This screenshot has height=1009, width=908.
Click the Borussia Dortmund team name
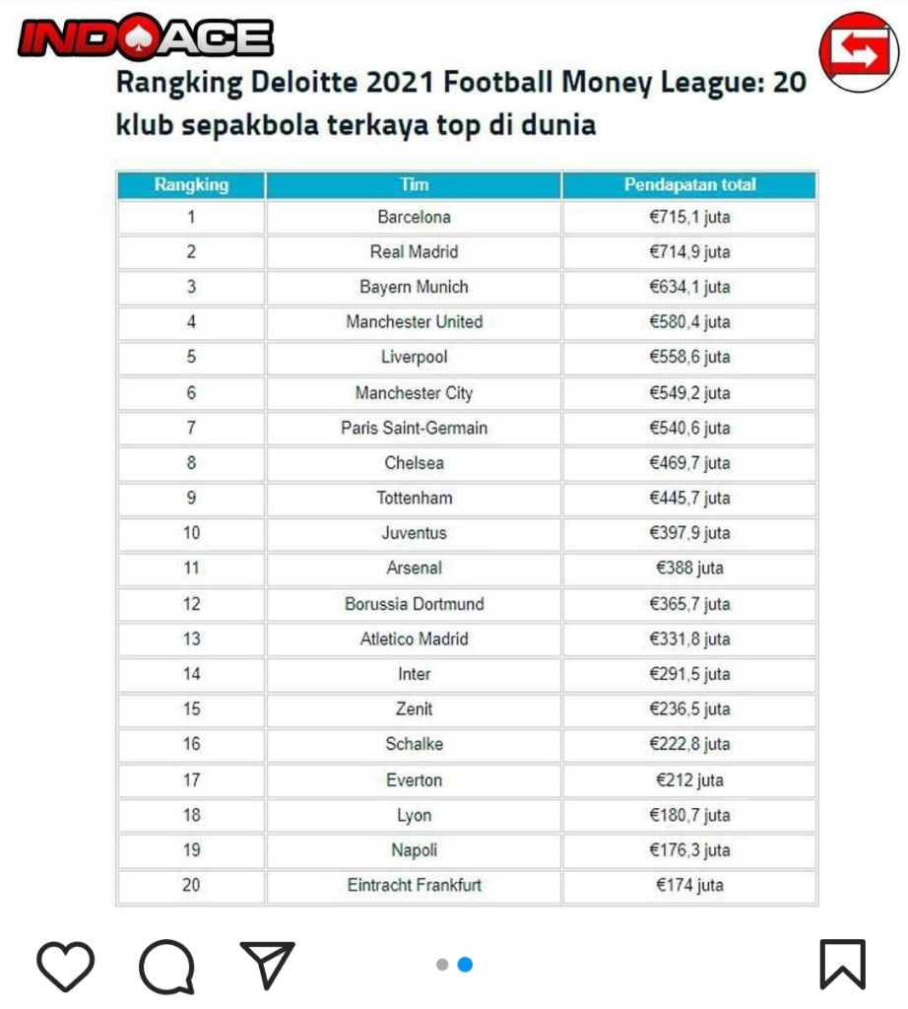pyautogui.click(x=414, y=604)
